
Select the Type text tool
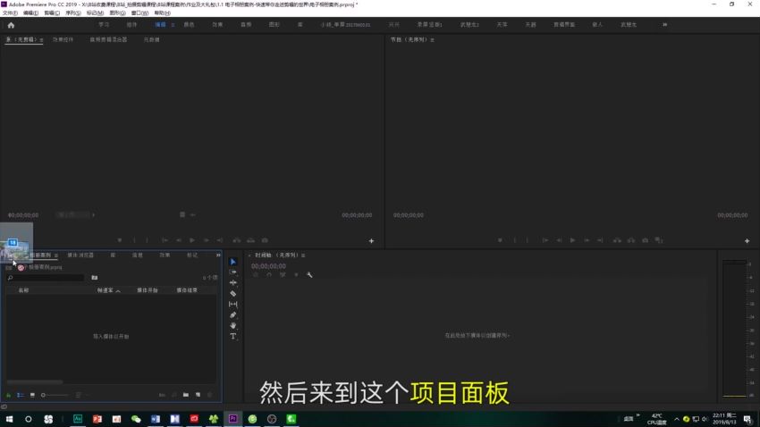[x=233, y=337]
